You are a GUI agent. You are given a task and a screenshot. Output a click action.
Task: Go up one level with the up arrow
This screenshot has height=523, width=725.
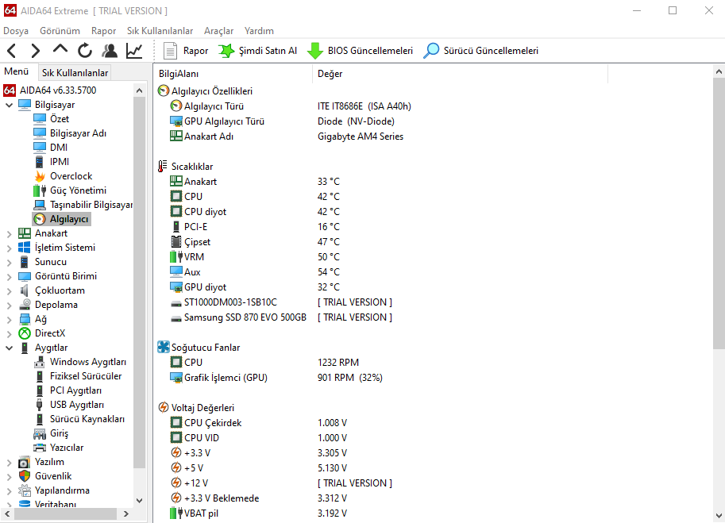[x=60, y=49]
